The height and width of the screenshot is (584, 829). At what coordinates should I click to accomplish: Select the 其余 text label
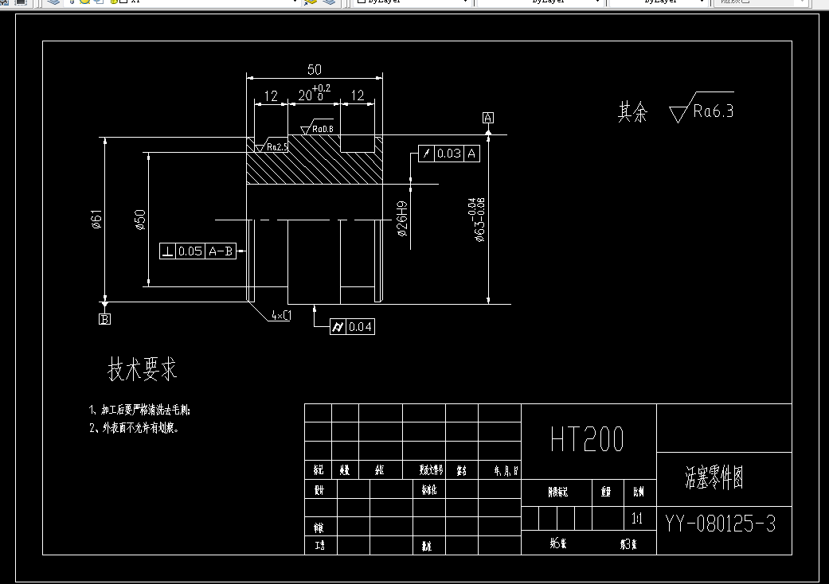632,112
